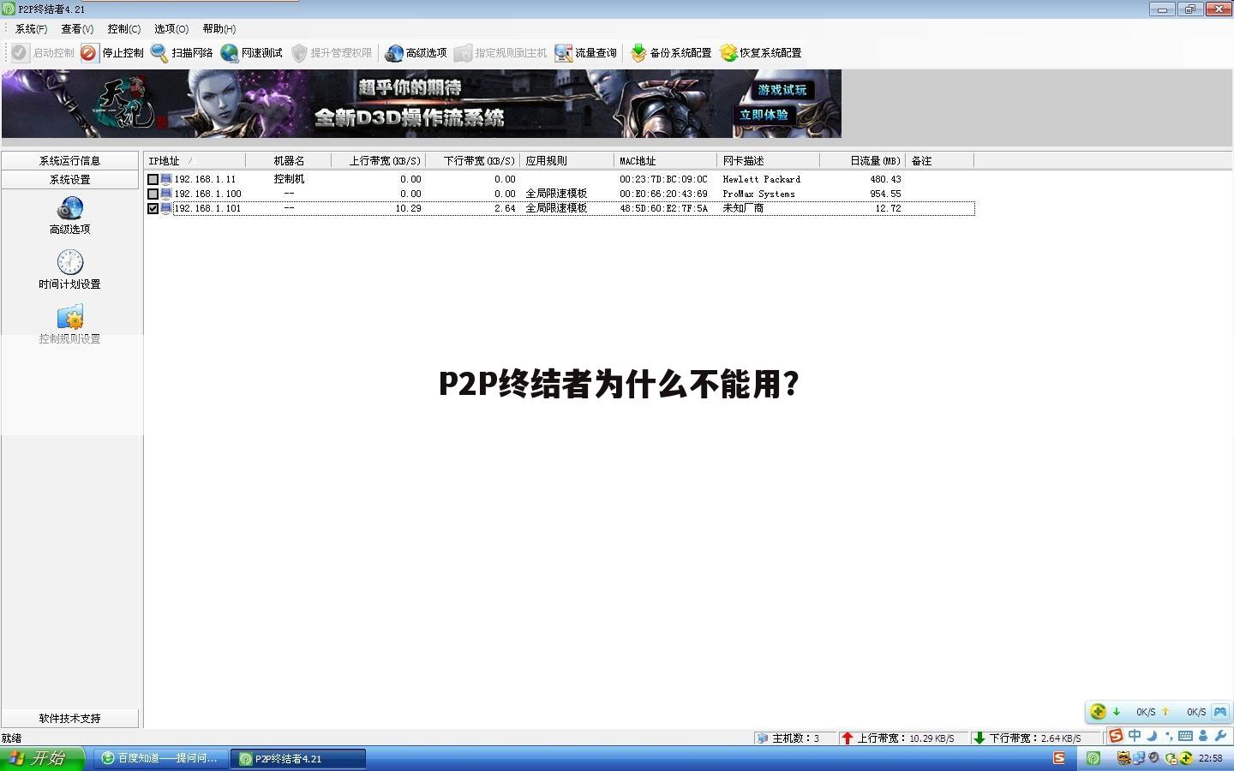Expand the 软件技术支持 sidebar section

[71, 718]
